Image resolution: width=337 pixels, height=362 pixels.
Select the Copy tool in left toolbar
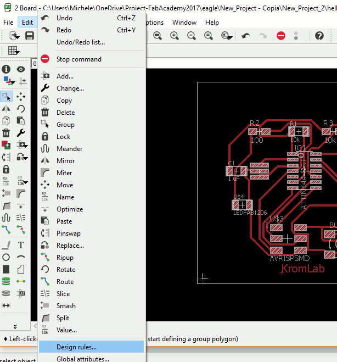(6, 121)
